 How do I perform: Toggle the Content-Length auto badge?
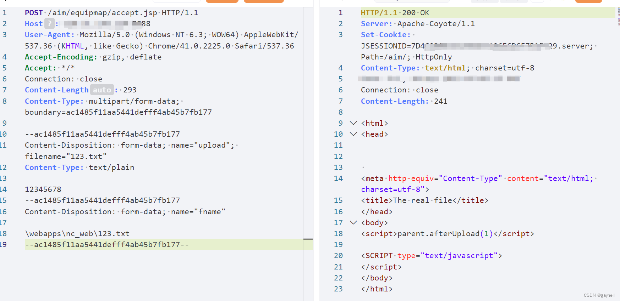point(102,90)
